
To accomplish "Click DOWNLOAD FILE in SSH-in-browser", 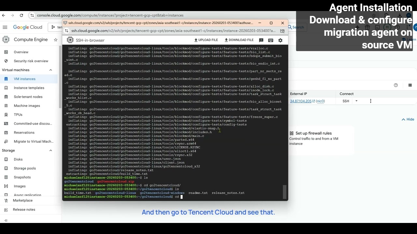I will 239,40.
